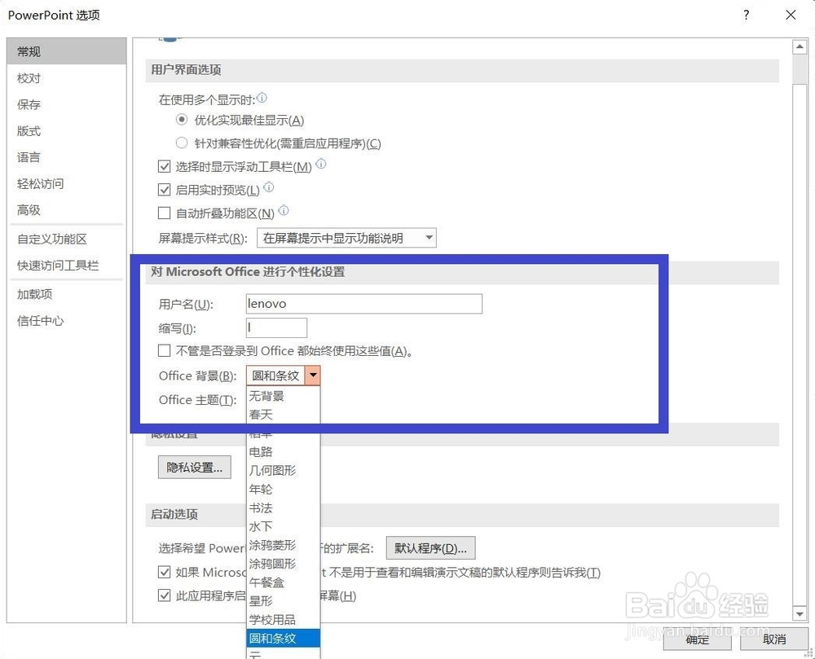Choose 几何图形 background option
The width and height of the screenshot is (815, 659).
(x=283, y=471)
